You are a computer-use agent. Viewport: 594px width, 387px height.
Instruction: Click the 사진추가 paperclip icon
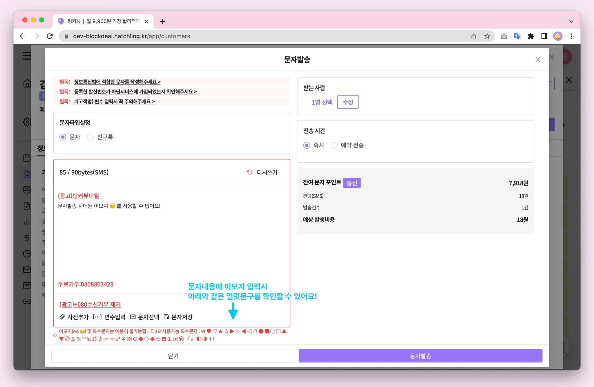pyautogui.click(x=62, y=317)
